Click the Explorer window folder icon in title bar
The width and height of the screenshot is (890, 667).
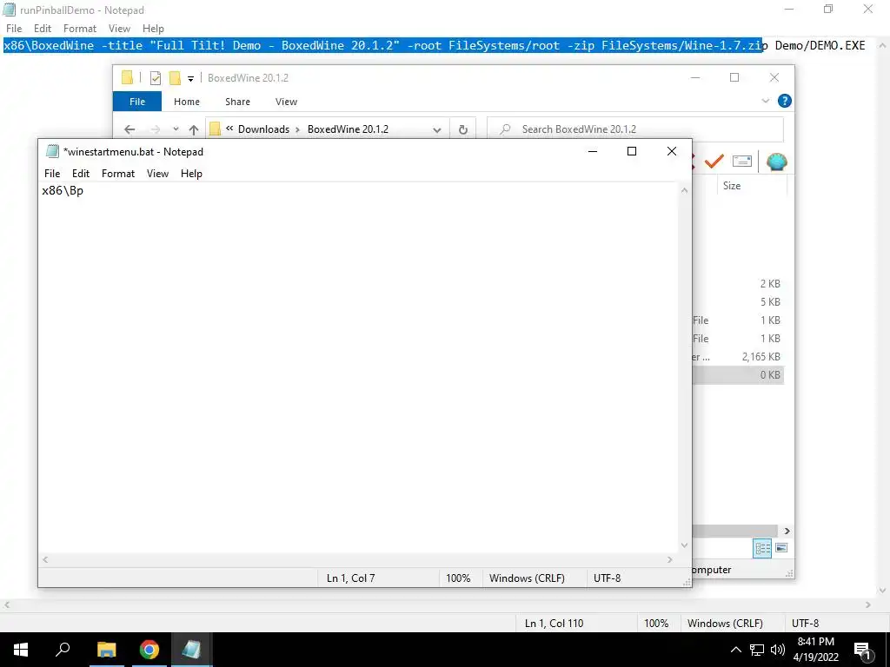tap(127, 77)
